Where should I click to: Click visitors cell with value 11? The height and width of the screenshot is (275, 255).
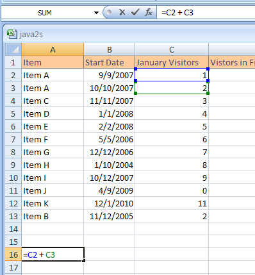click(x=172, y=203)
